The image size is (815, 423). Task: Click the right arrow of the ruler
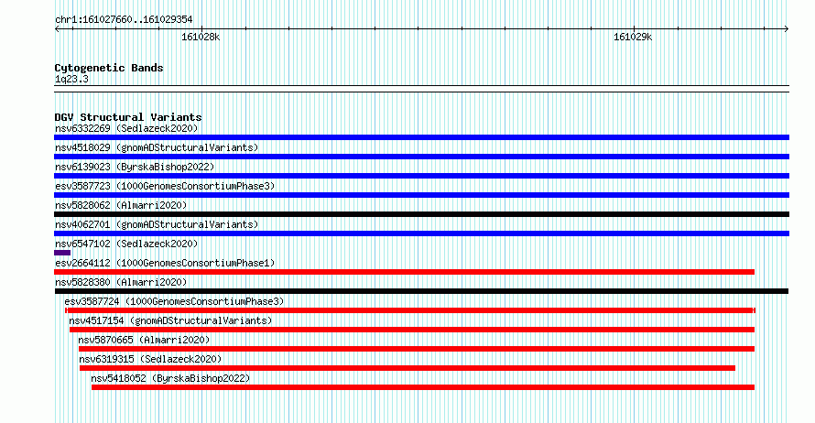click(787, 29)
